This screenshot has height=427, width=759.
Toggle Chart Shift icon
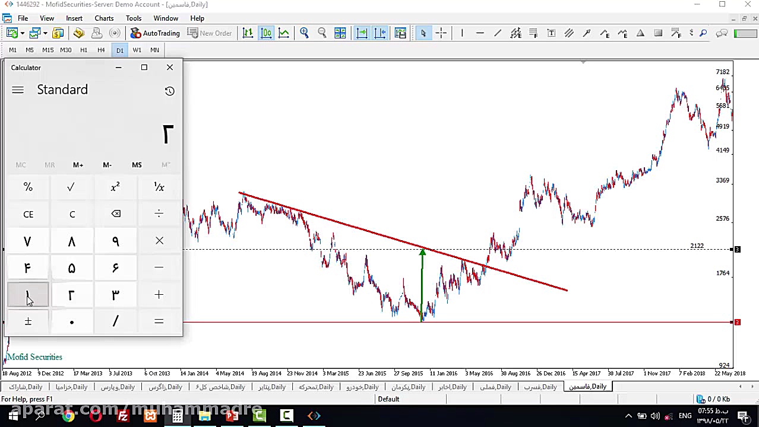click(380, 33)
